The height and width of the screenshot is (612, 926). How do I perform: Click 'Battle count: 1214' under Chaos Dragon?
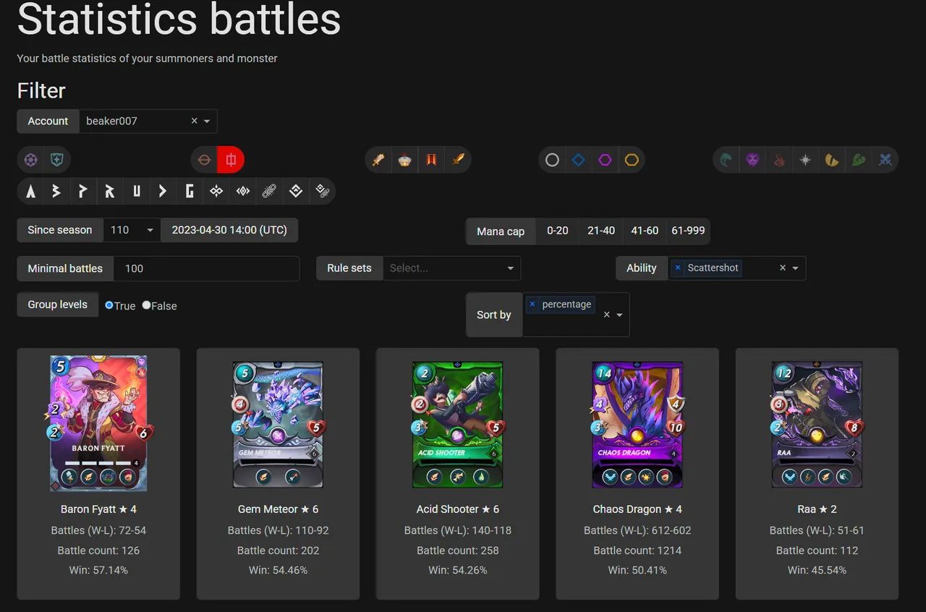(x=637, y=551)
